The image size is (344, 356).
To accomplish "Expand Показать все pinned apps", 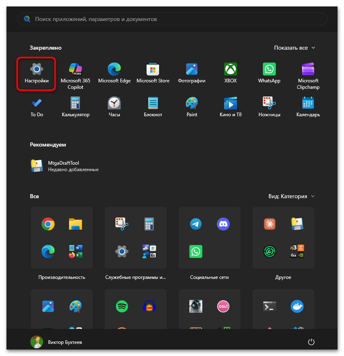I will [x=294, y=48].
